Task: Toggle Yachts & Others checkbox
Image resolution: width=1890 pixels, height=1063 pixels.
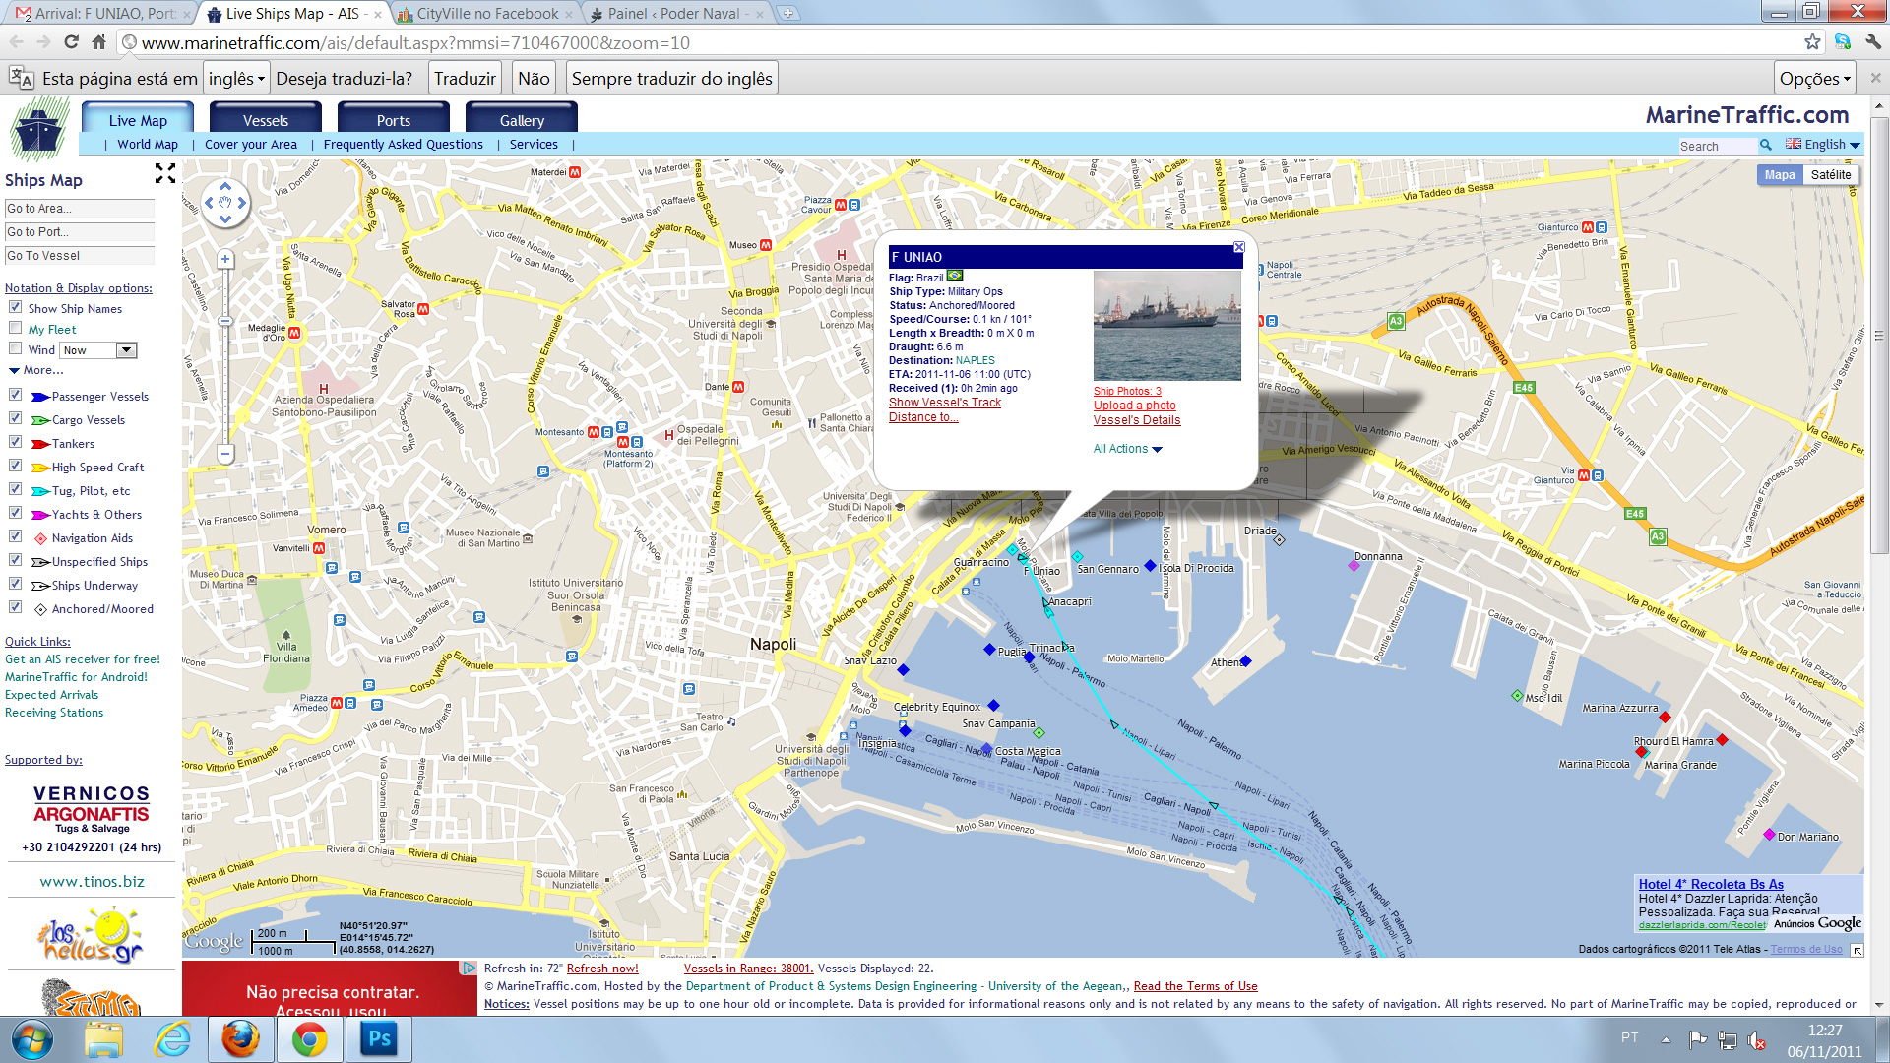Action: (x=15, y=513)
